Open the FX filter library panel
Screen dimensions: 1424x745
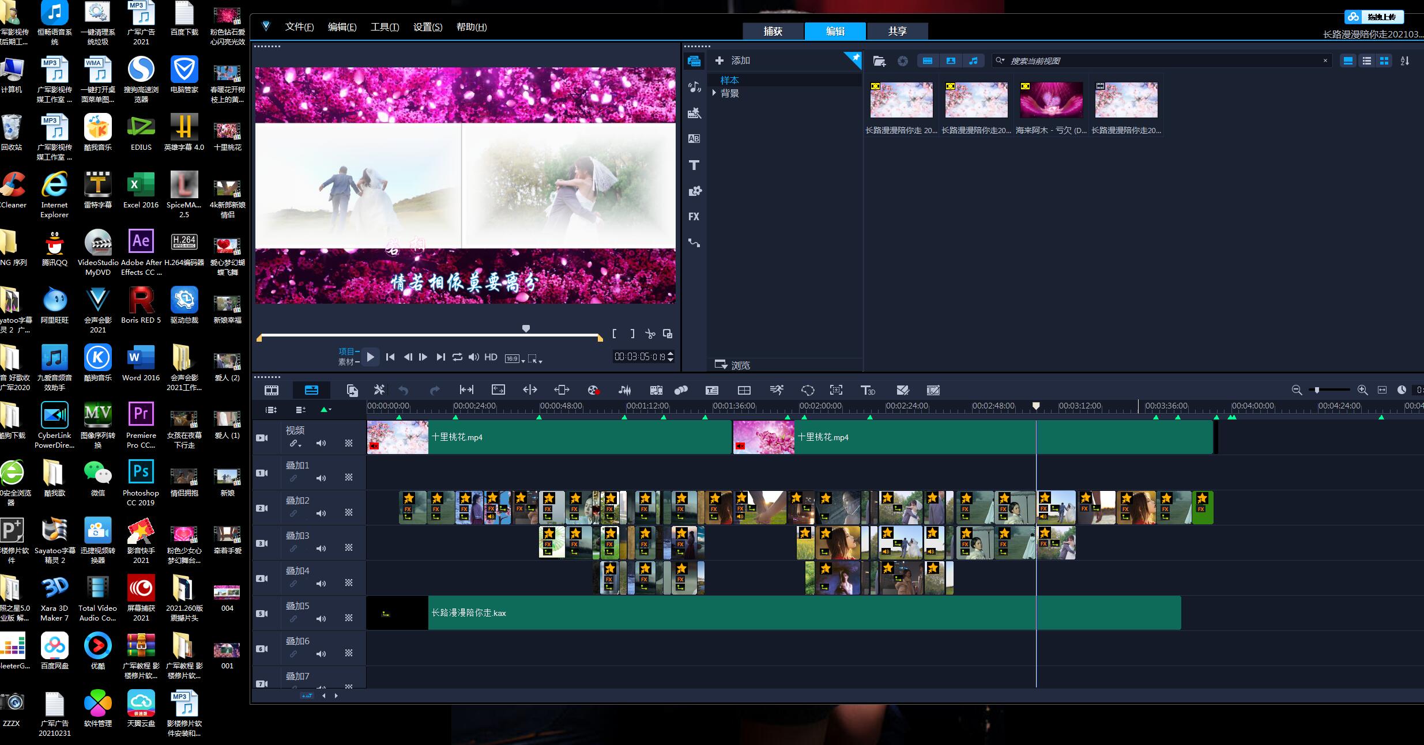(x=694, y=217)
